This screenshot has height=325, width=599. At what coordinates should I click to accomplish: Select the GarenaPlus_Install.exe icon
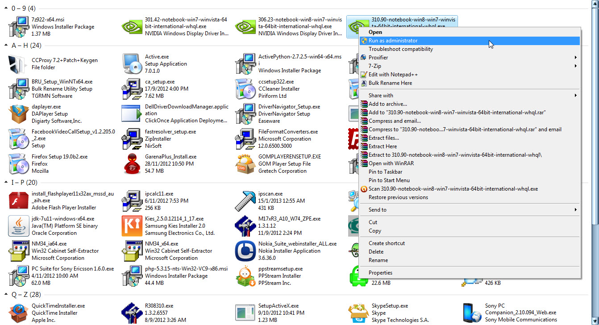coord(132,164)
